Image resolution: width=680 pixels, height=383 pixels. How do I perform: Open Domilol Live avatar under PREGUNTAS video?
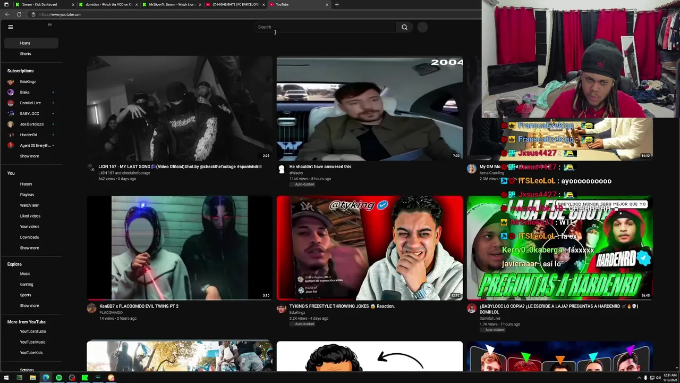tap(471, 309)
